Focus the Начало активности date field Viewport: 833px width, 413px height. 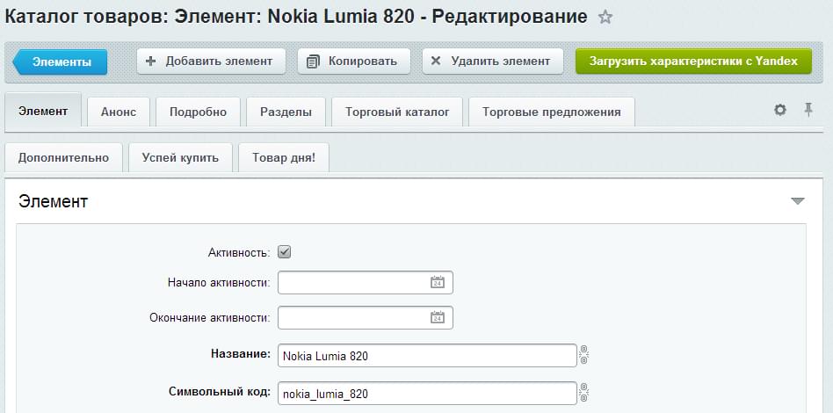click(x=365, y=282)
